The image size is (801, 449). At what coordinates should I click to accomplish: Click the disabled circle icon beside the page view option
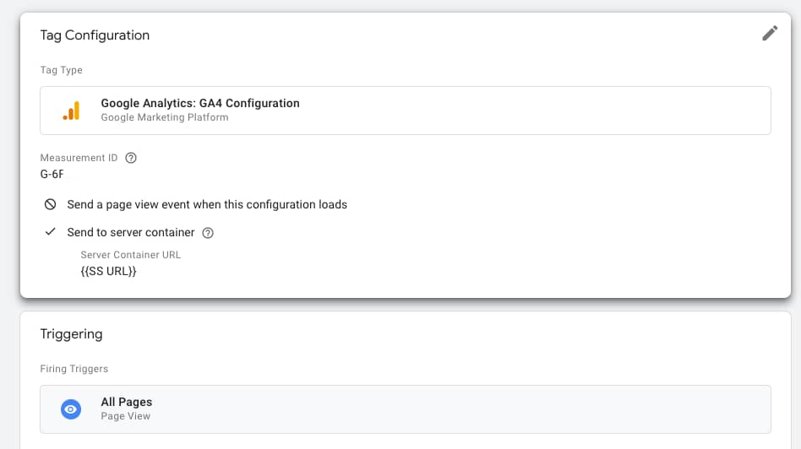click(x=50, y=204)
